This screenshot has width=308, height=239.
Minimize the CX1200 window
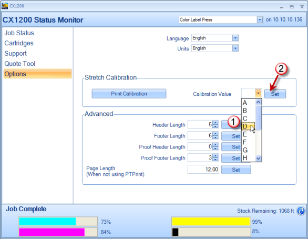282,7
